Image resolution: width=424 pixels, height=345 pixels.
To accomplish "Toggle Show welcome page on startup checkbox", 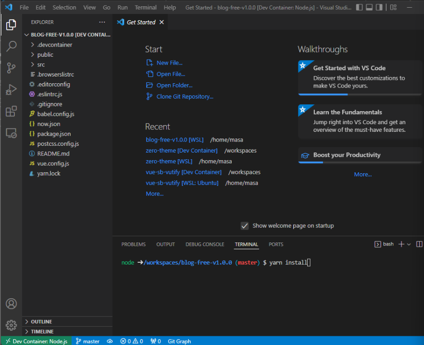I will coord(244,226).
